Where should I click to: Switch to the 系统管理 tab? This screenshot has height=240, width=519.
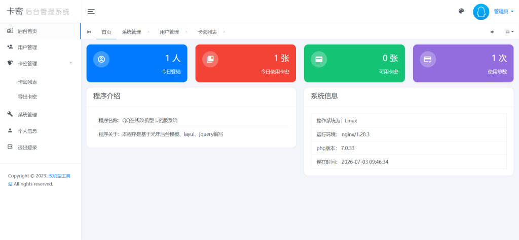pyautogui.click(x=131, y=32)
